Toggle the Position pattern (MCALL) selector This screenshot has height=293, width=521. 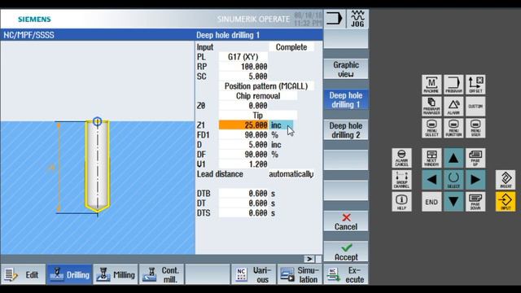(266, 86)
